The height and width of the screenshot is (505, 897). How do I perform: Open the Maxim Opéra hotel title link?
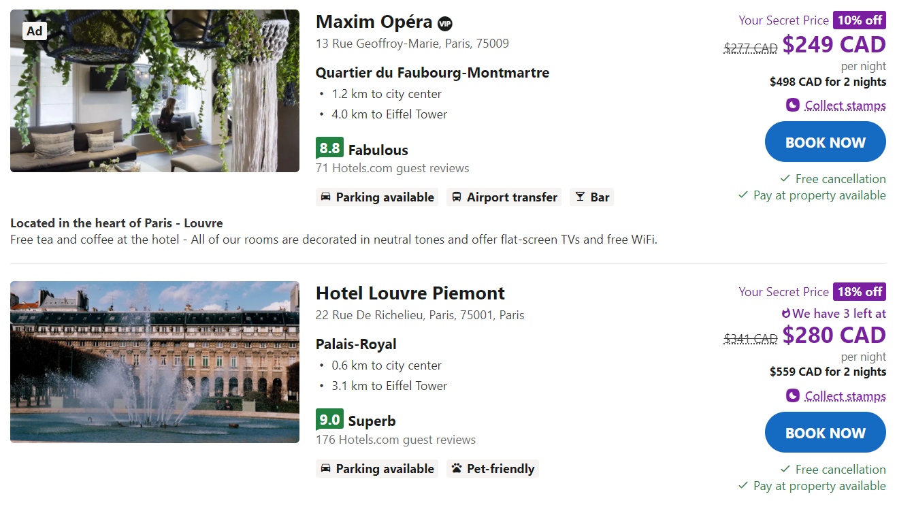coord(374,22)
